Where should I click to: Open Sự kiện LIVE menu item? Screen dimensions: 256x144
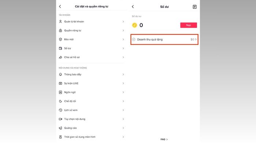point(91,83)
